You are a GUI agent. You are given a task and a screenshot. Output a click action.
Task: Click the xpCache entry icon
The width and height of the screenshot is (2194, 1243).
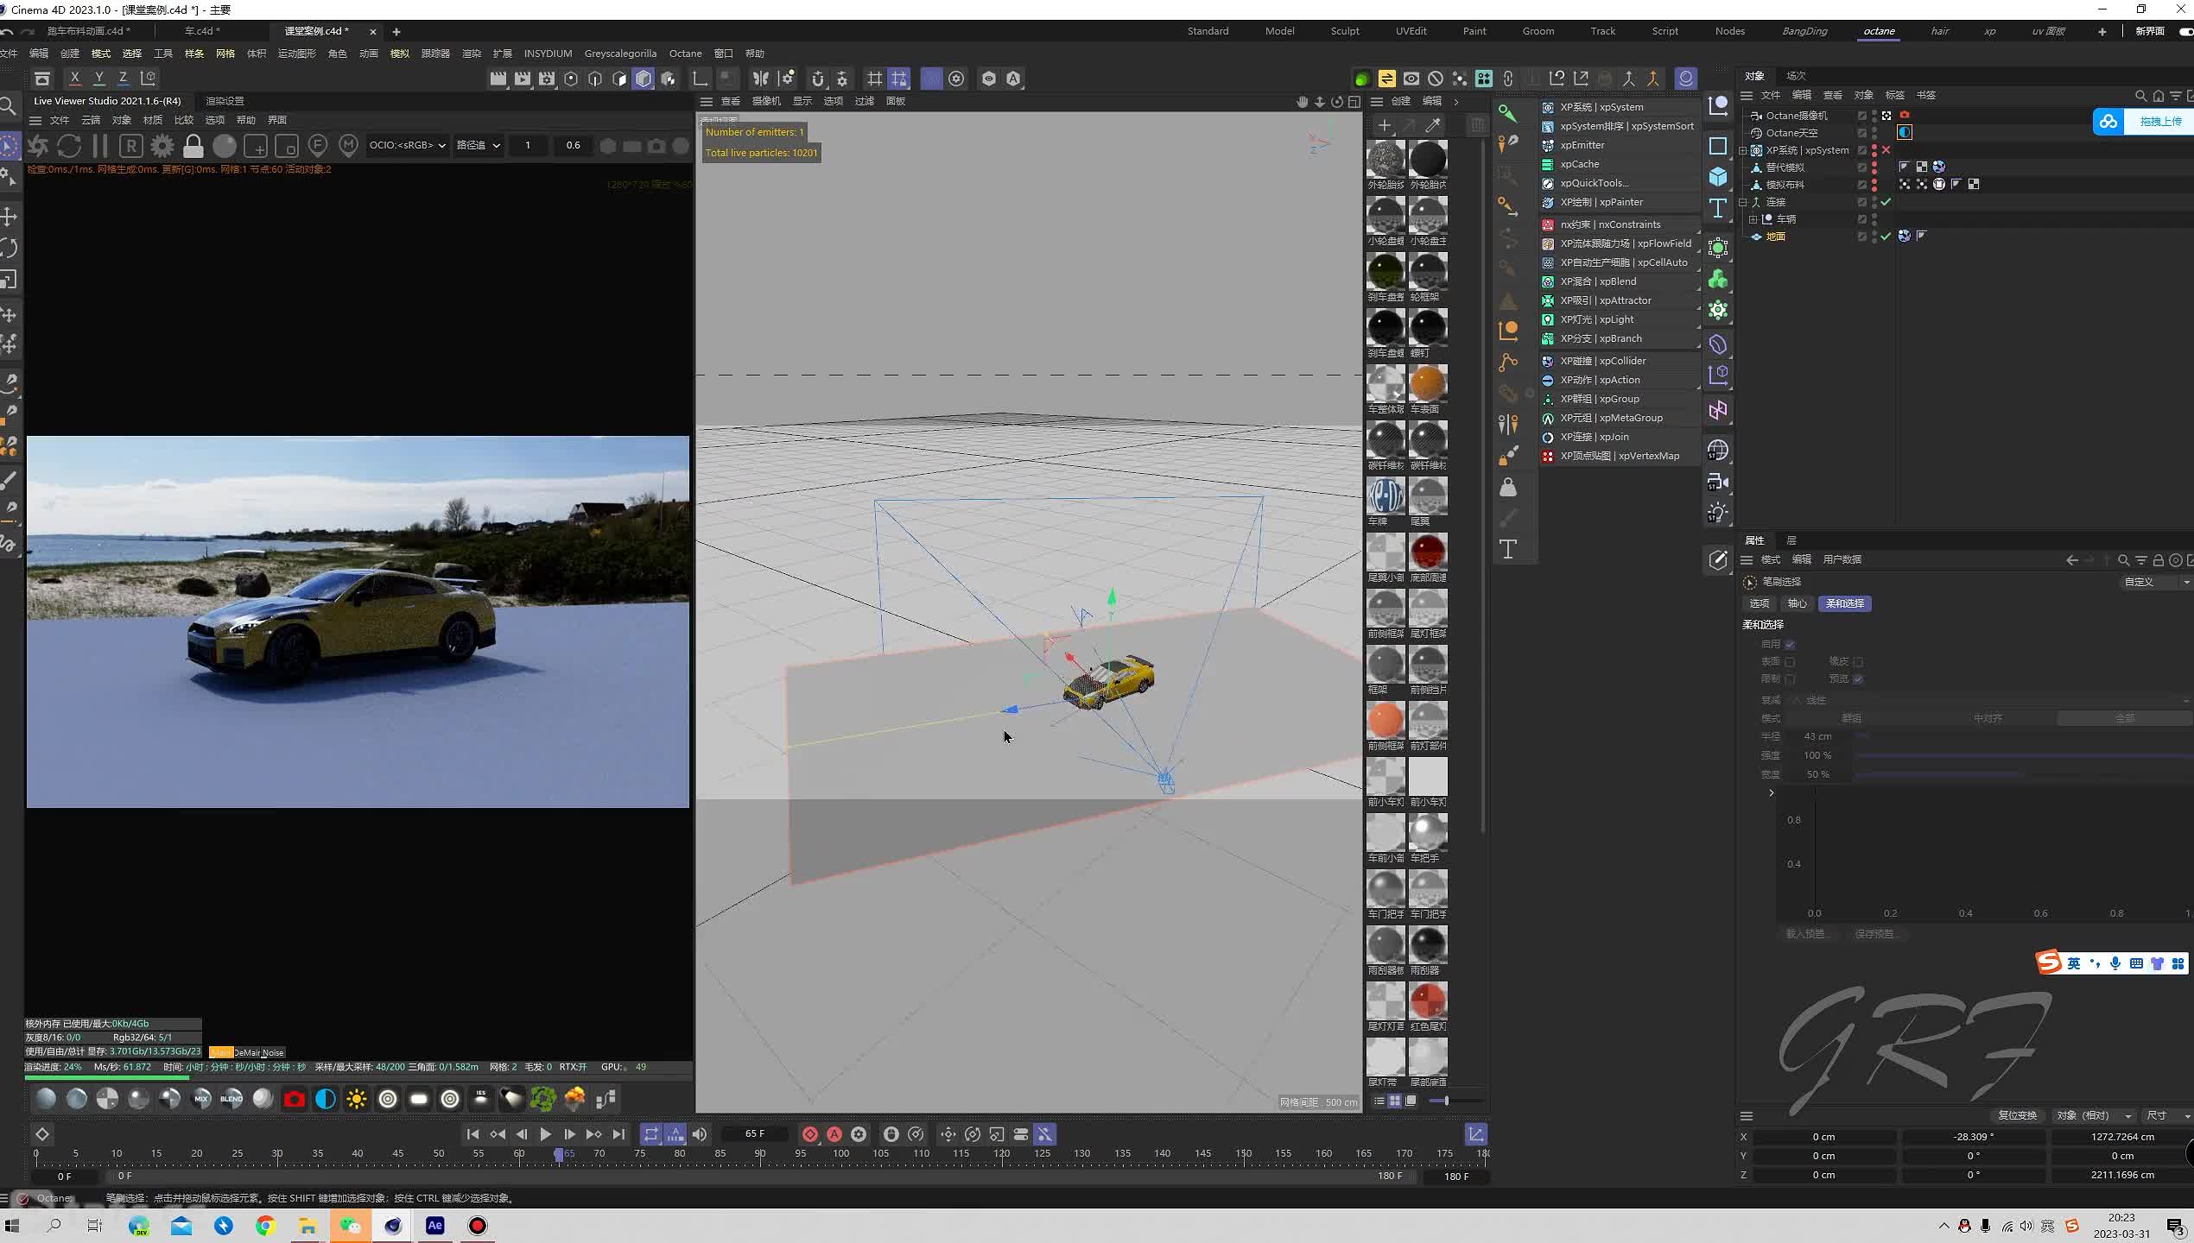[1548, 164]
